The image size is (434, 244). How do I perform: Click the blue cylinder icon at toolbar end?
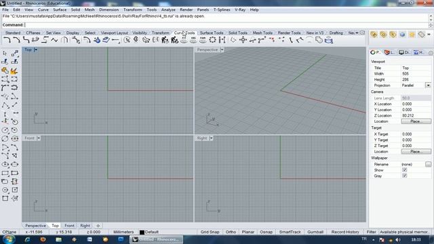[x=328, y=41]
